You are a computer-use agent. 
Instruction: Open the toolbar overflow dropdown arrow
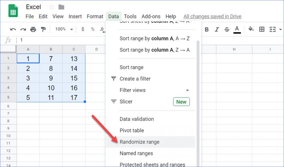point(281,29)
